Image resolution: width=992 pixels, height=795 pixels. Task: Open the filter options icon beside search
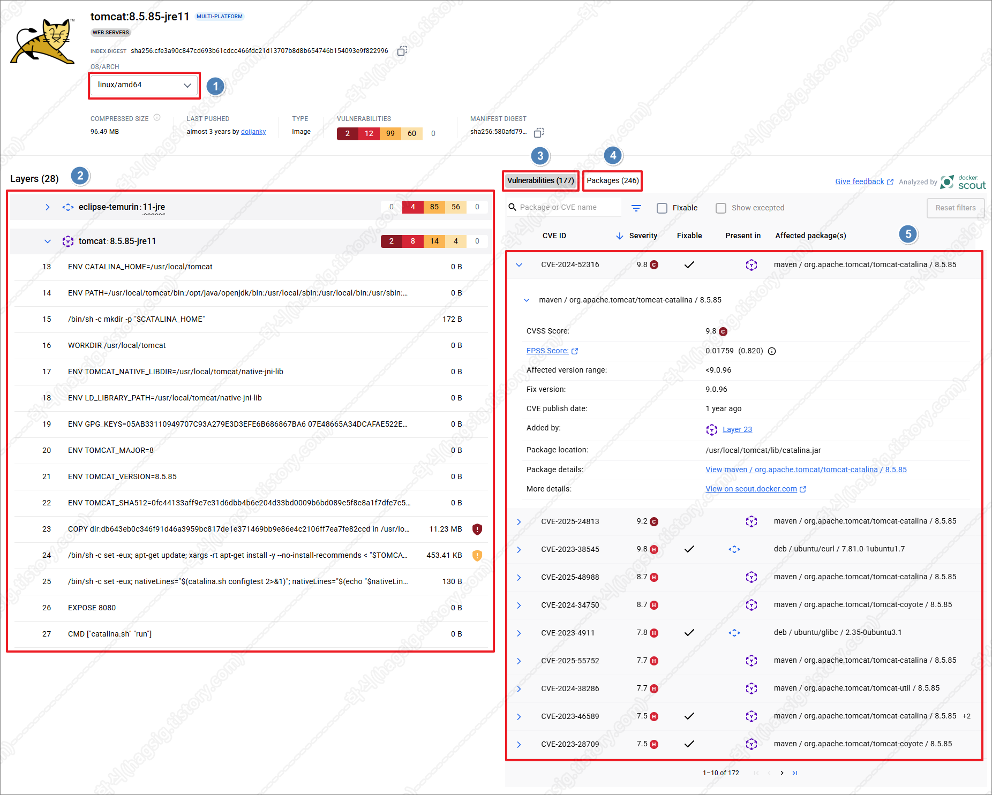point(636,208)
